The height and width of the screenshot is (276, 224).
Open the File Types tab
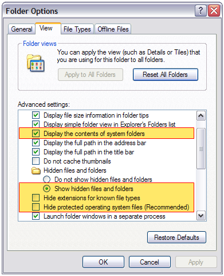pyautogui.click(x=77, y=29)
